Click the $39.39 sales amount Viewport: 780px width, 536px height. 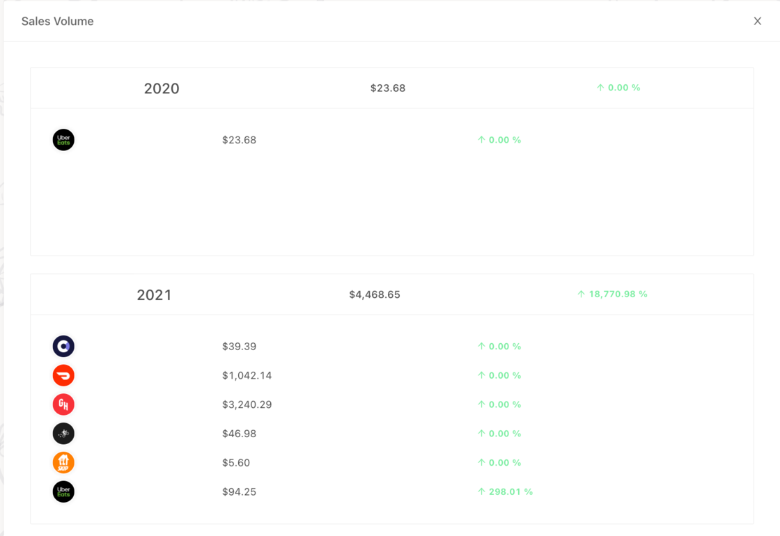coord(239,346)
